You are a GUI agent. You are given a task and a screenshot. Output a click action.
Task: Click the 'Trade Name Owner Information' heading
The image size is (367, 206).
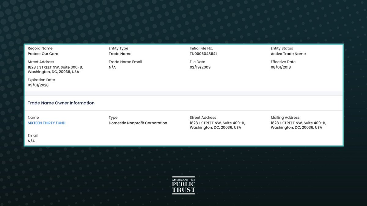(61, 103)
